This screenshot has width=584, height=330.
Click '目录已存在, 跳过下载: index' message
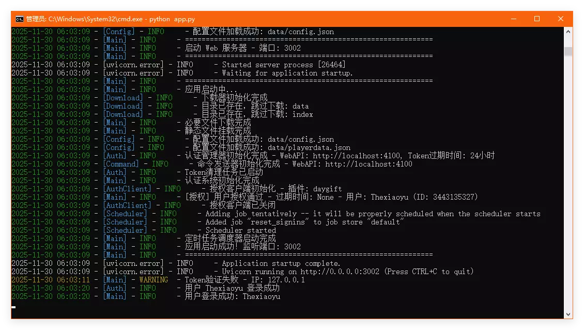pos(257,114)
